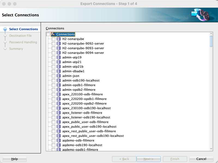Enable the admin-odb190-localhost checkbox

point(53,80)
